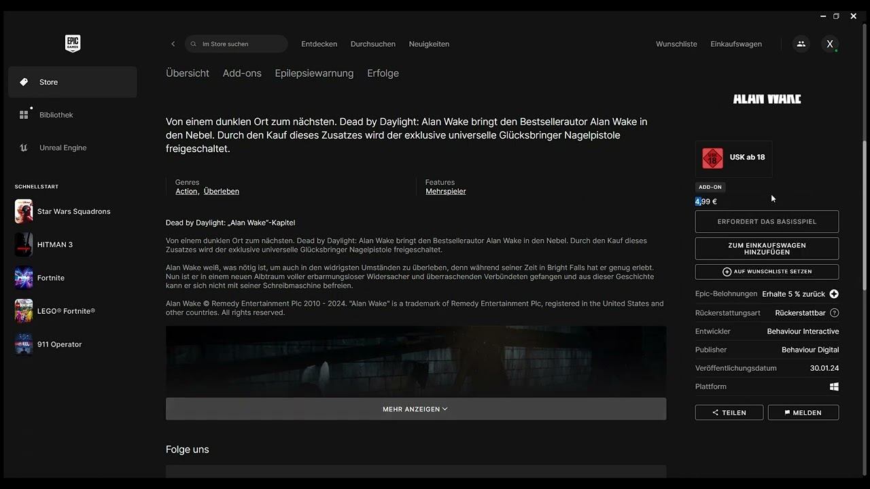The image size is (870, 489).
Task: Click the Melden report button
Action: pyautogui.click(x=803, y=412)
